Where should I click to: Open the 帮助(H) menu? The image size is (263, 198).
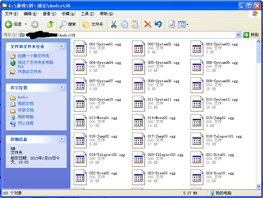pos(107,14)
